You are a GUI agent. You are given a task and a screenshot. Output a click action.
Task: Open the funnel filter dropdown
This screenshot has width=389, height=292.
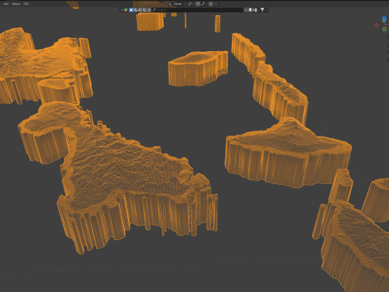pos(263,10)
